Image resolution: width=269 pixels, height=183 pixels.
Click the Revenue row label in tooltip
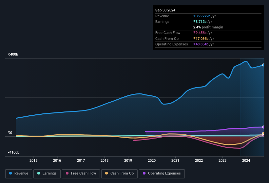(162, 16)
